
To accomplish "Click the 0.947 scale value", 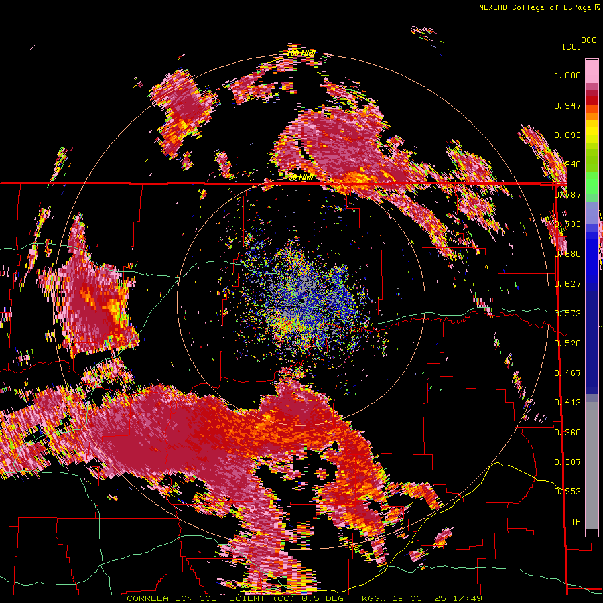I will pyautogui.click(x=567, y=105).
